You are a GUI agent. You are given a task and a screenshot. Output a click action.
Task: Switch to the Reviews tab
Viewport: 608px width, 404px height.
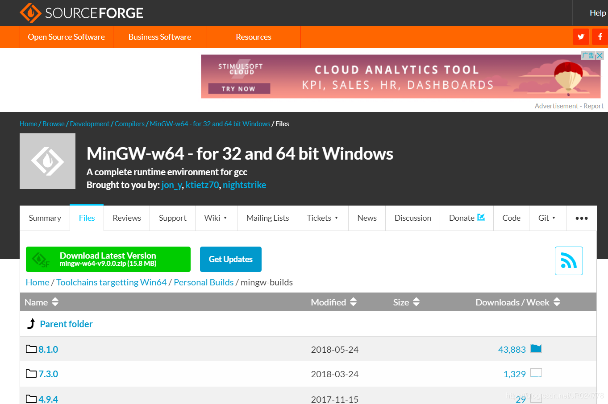127,218
